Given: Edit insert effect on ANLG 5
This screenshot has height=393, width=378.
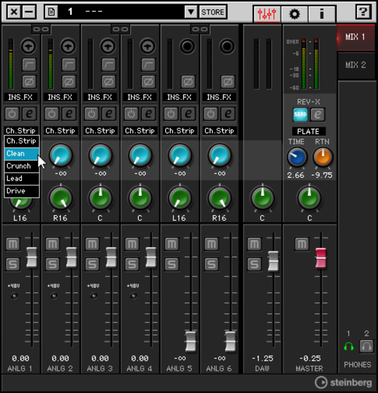Looking at the screenshot, I should pos(188,114).
